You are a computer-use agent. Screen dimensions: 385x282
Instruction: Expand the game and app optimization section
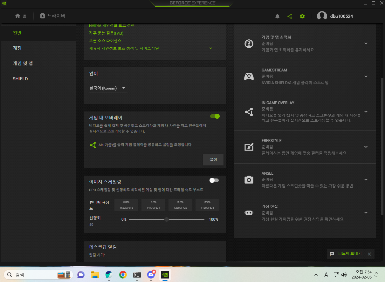(x=366, y=44)
